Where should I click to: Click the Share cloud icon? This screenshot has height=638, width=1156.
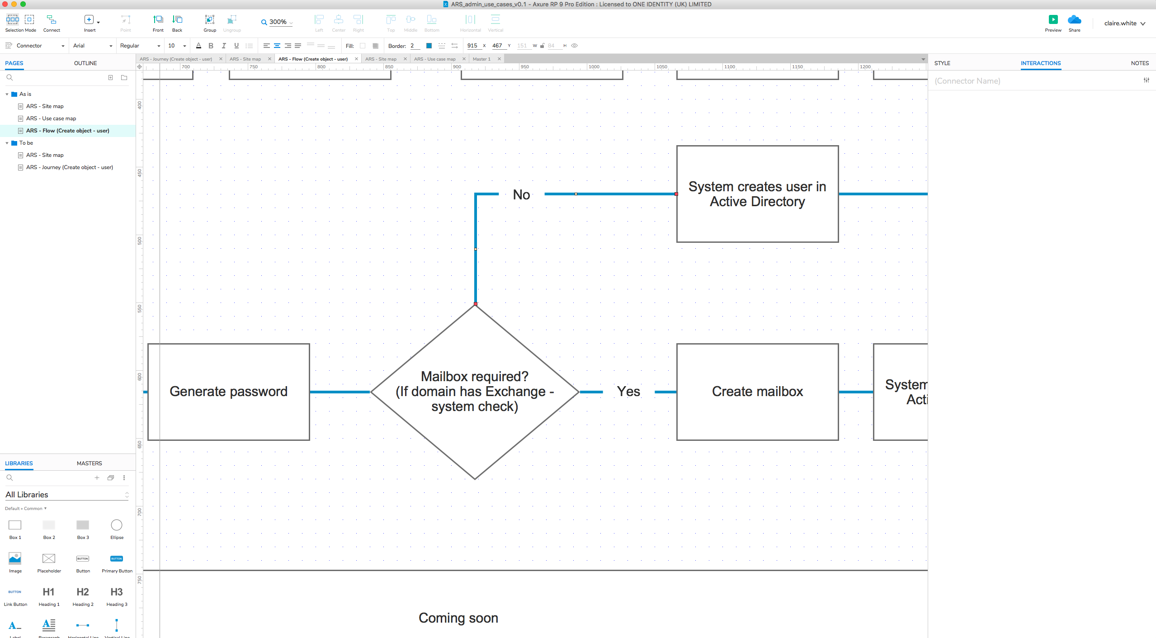(x=1074, y=20)
